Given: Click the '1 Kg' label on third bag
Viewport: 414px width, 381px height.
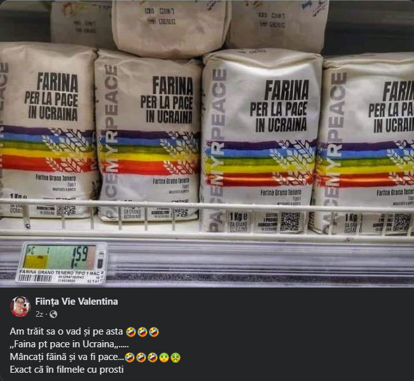Looking at the screenshot, I should pos(238,217).
